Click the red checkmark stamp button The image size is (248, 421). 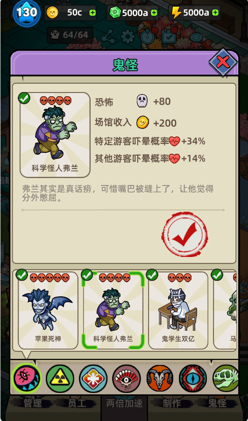coord(185,235)
